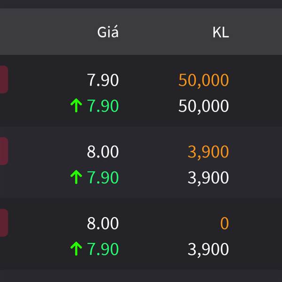Select red status badge of the 8.00/3,900 order
The image size is (282, 282).
[4, 151]
